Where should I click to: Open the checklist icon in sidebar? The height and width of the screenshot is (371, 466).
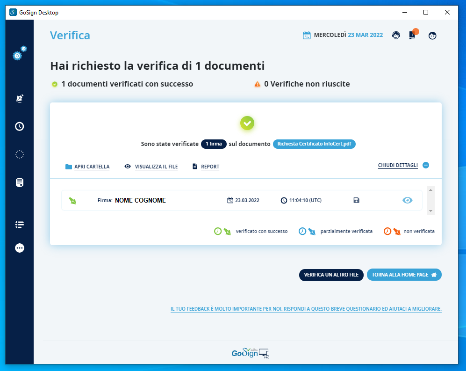coord(20,225)
